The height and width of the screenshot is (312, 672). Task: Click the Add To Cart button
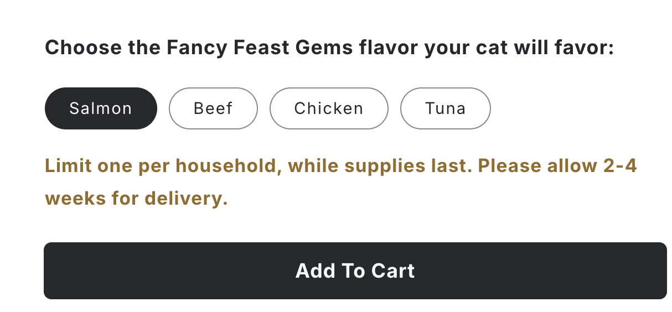click(355, 271)
